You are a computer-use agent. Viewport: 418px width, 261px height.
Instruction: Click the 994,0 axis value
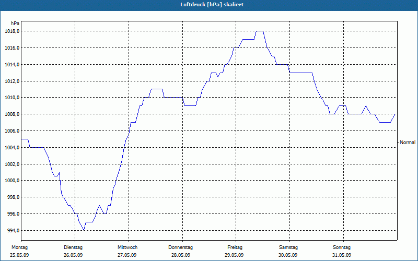click(13, 231)
